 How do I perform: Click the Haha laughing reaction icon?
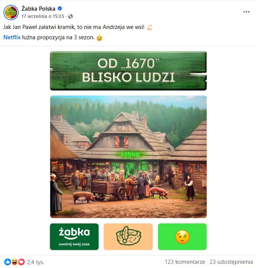point(15,262)
